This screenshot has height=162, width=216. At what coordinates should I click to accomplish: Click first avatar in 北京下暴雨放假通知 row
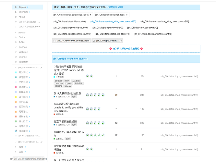[87, 123]
